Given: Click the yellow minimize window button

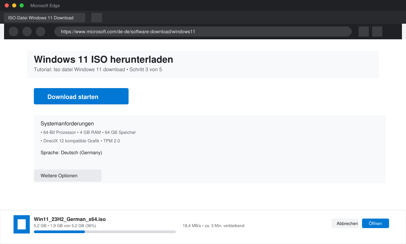Looking at the screenshot, I should 14,5.
